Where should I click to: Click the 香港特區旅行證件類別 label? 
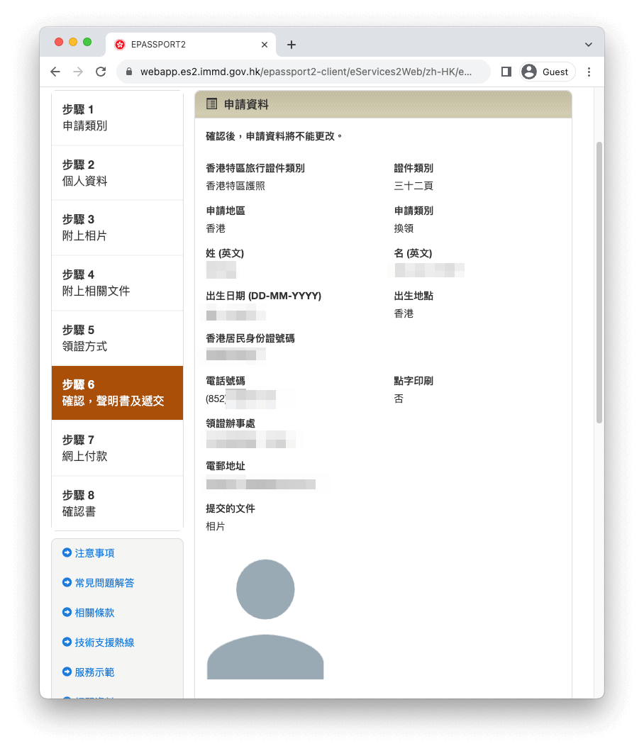[255, 168]
